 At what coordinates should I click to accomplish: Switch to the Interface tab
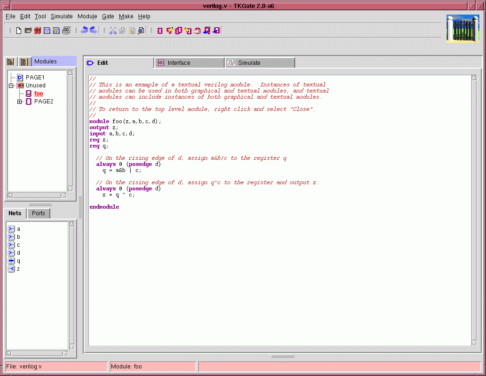(x=188, y=63)
